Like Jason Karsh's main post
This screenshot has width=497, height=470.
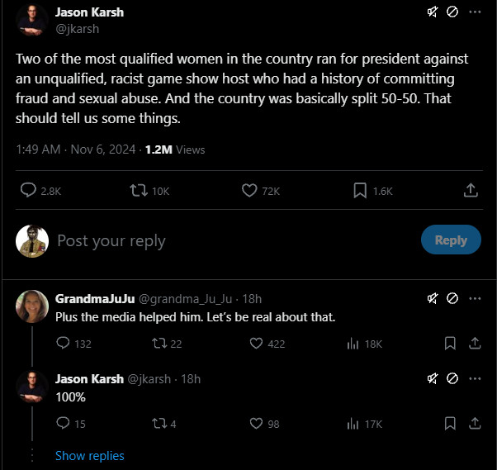click(250, 191)
